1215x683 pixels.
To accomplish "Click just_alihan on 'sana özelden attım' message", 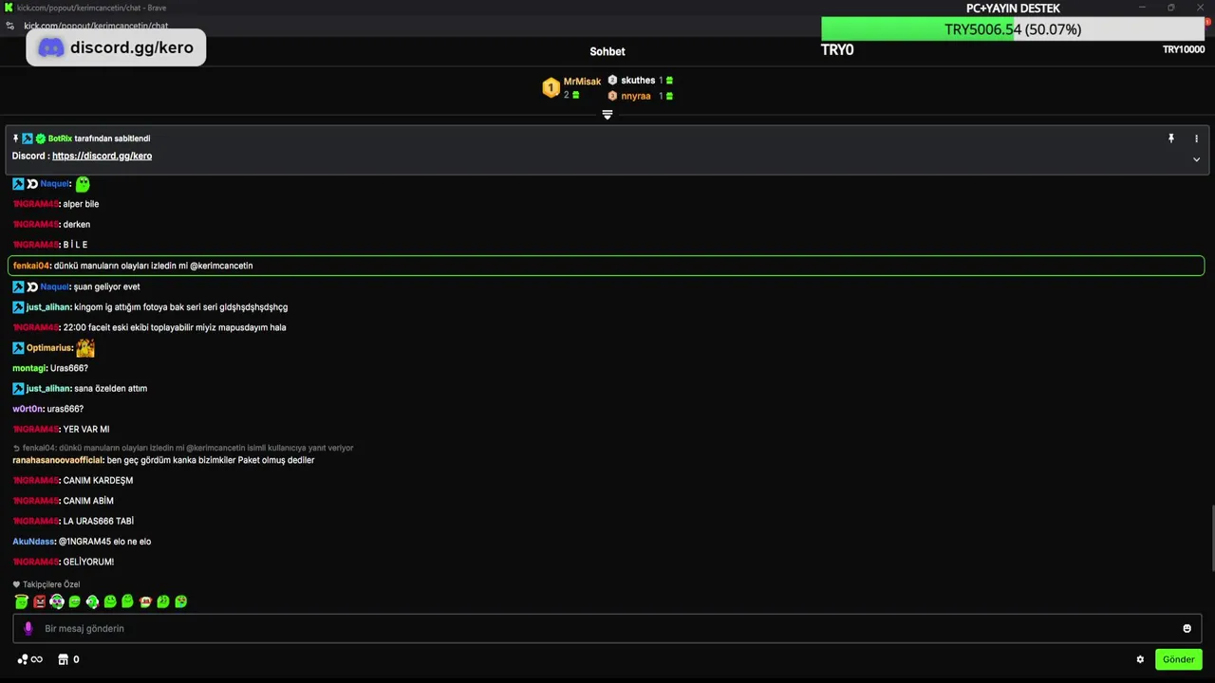I will point(48,388).
